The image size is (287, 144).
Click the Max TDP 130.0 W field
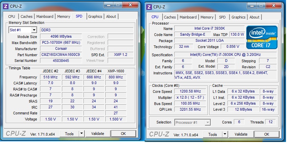pos(237,34)
